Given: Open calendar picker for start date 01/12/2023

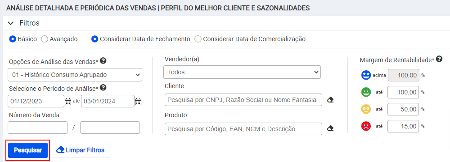Looking at the screenshot, I should pyautogui.click(x=68, y=102).
